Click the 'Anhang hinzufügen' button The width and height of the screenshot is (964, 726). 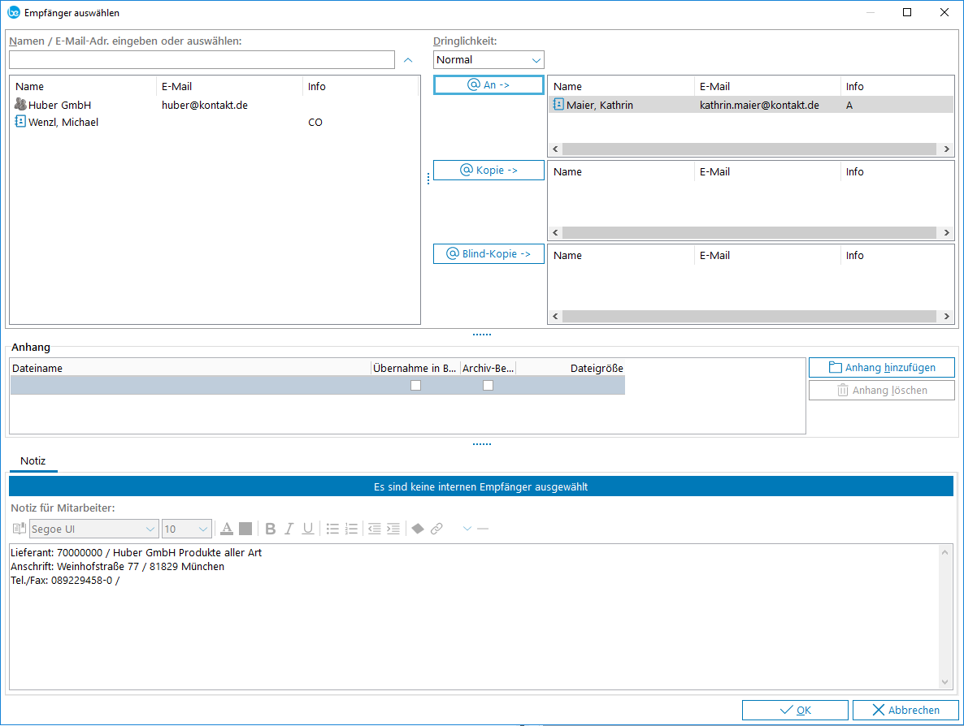click(881, 368)
